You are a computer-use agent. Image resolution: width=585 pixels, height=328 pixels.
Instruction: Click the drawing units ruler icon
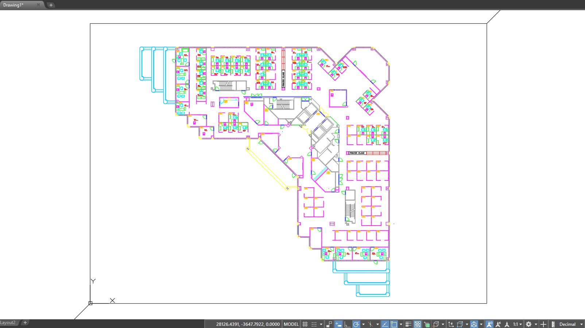point(553,324)
